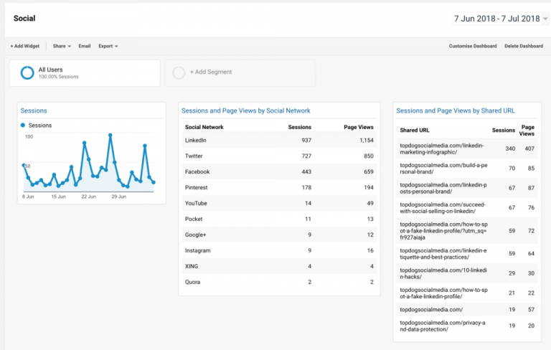This screenshot has height=350, width=551.
Task: Open the Sessions widget title link
Action: [34, 110]
